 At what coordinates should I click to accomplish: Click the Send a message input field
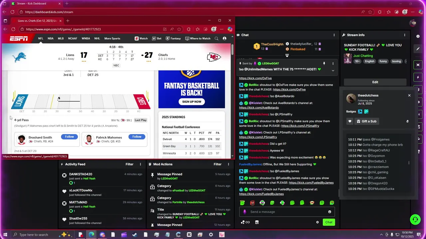[x=287, y=212]
